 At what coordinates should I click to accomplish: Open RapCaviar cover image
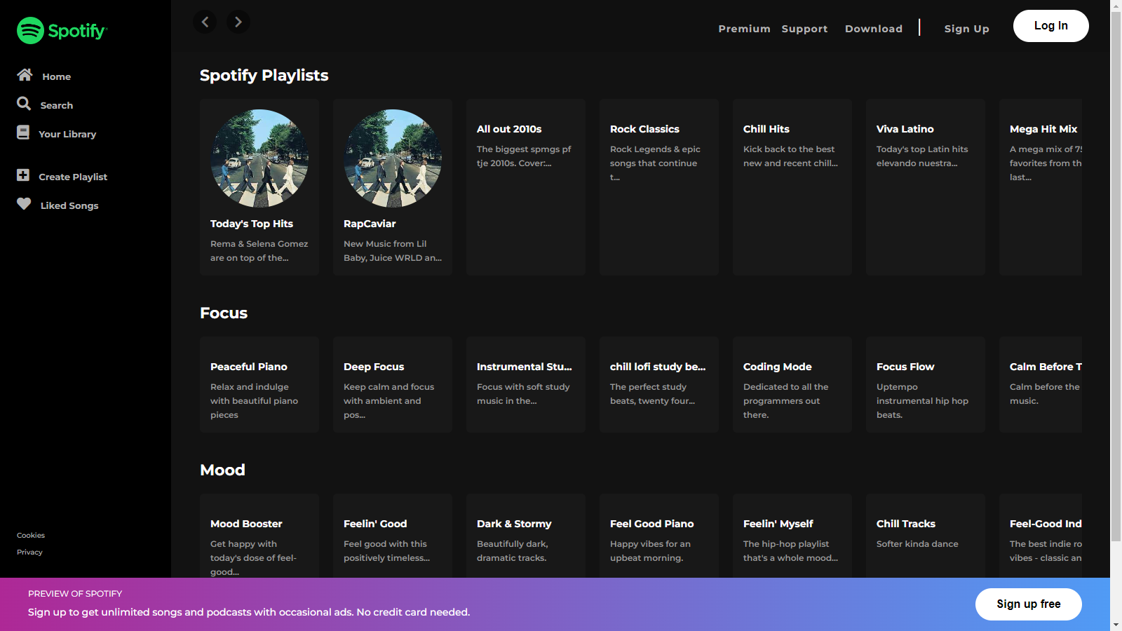pos(393,158)
